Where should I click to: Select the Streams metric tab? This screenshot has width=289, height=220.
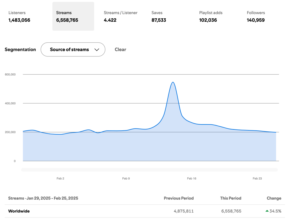73,16
